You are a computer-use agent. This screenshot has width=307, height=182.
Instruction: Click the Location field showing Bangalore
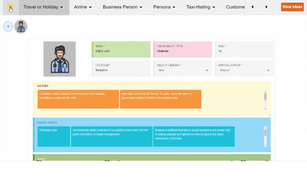[x=121, y=70]
